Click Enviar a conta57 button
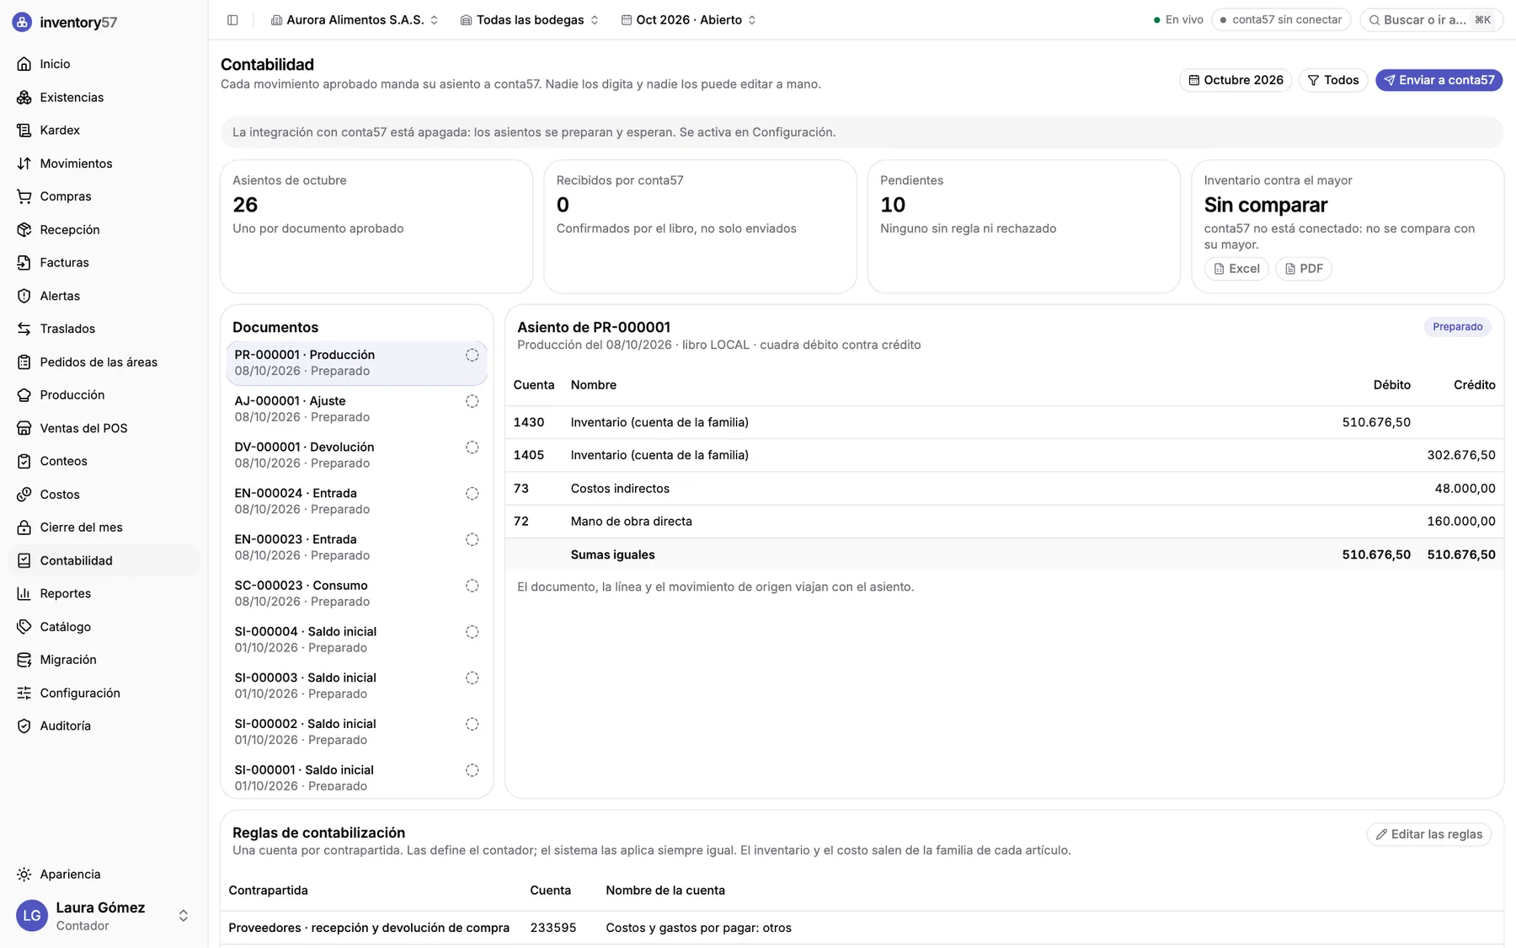The width and height of the screenshot is (1516, 948). coord(1439,80)
